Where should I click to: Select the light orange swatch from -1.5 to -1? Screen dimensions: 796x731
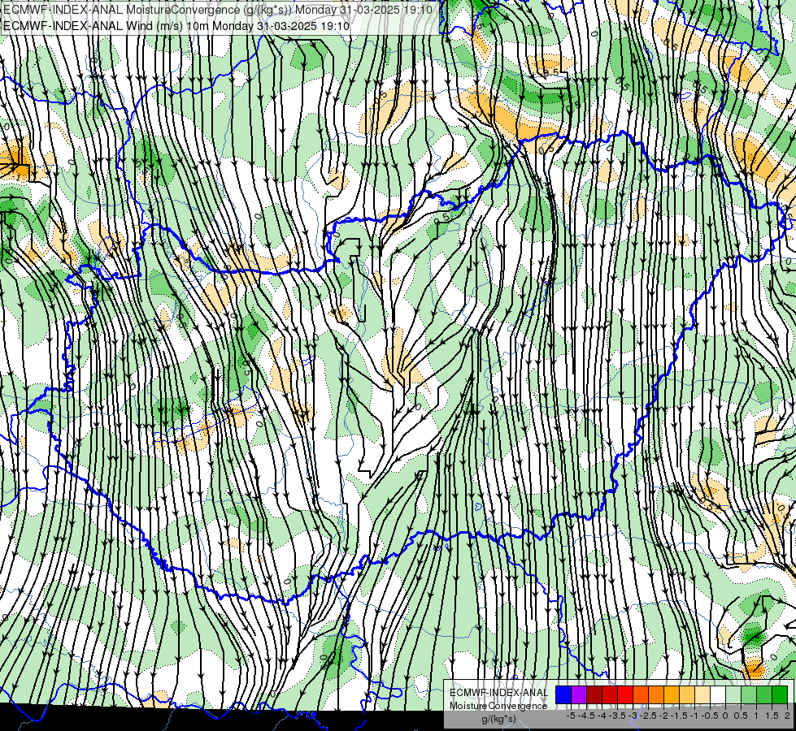point(687,695)
